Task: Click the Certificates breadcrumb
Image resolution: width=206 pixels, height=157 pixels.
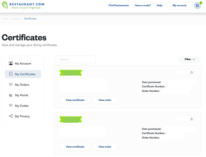Action: (30, 19)
